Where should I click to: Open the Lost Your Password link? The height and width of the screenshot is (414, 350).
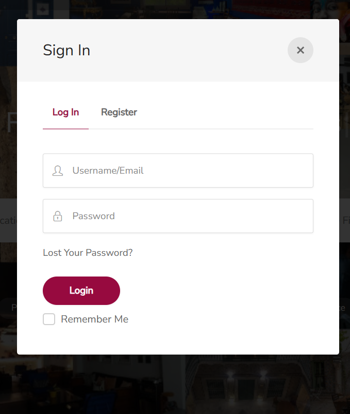[88, 253]
